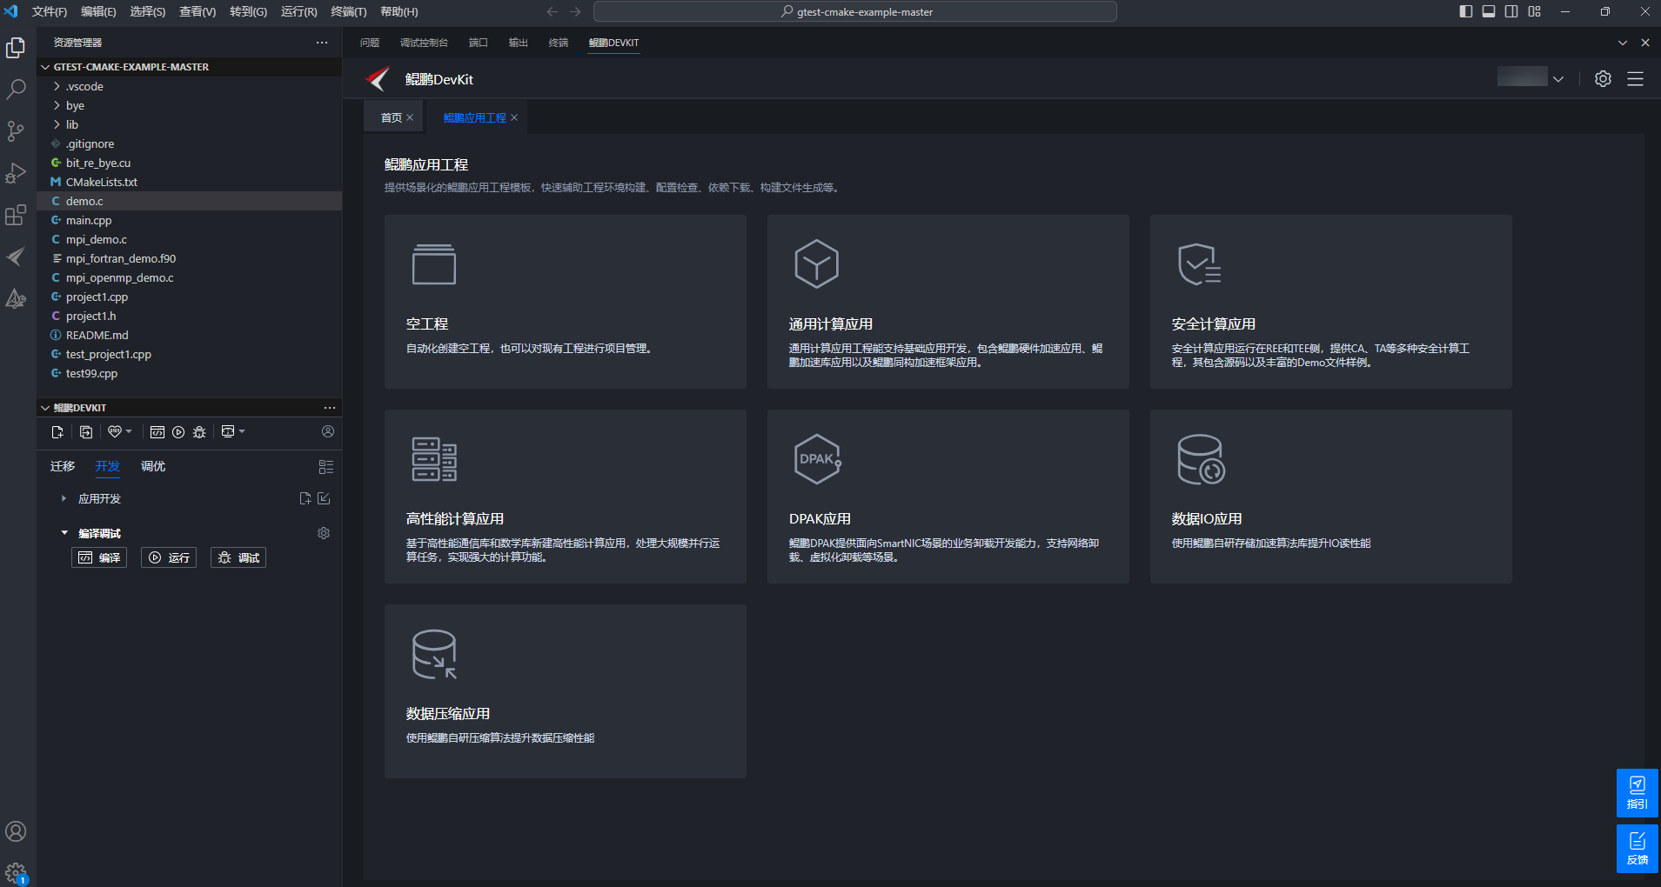Click the checklist icon beside 调优 tab

tap(326, 467)
